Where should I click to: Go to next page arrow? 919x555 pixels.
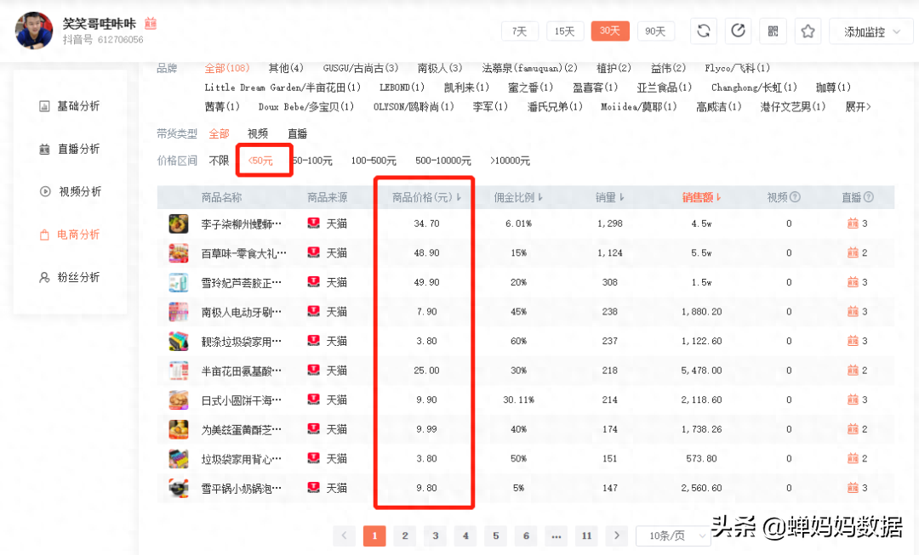(x=617, y=535)
